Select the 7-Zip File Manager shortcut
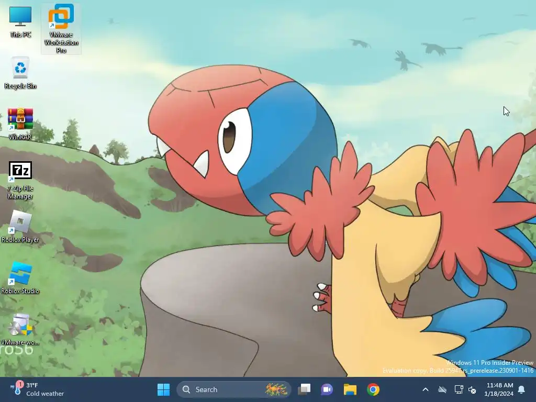 tap(20, 180)
